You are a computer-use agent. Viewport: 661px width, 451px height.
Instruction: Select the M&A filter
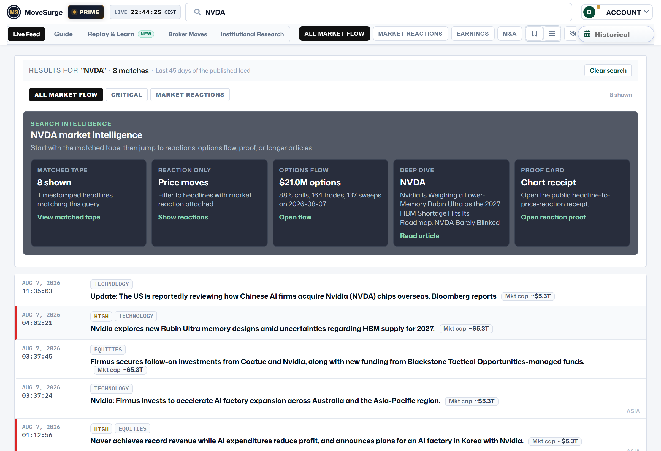(510, 34)
